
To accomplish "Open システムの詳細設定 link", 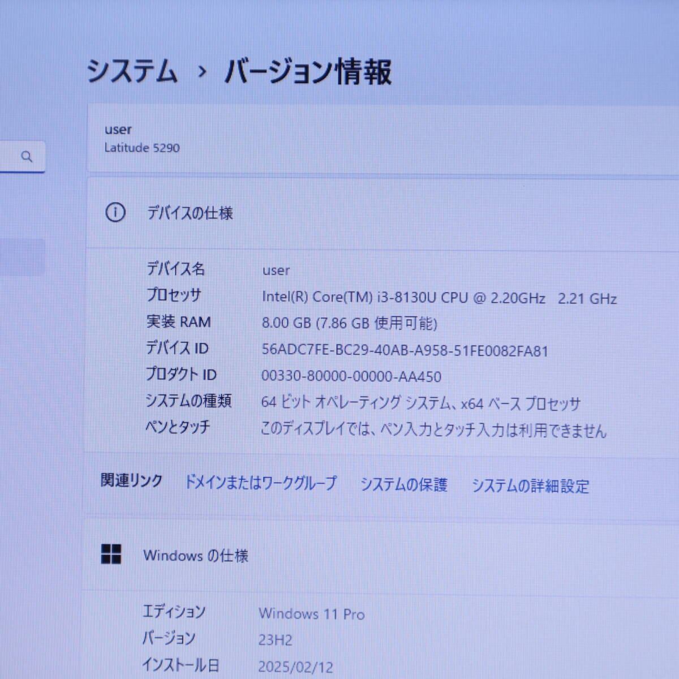I will pos(531,485).
